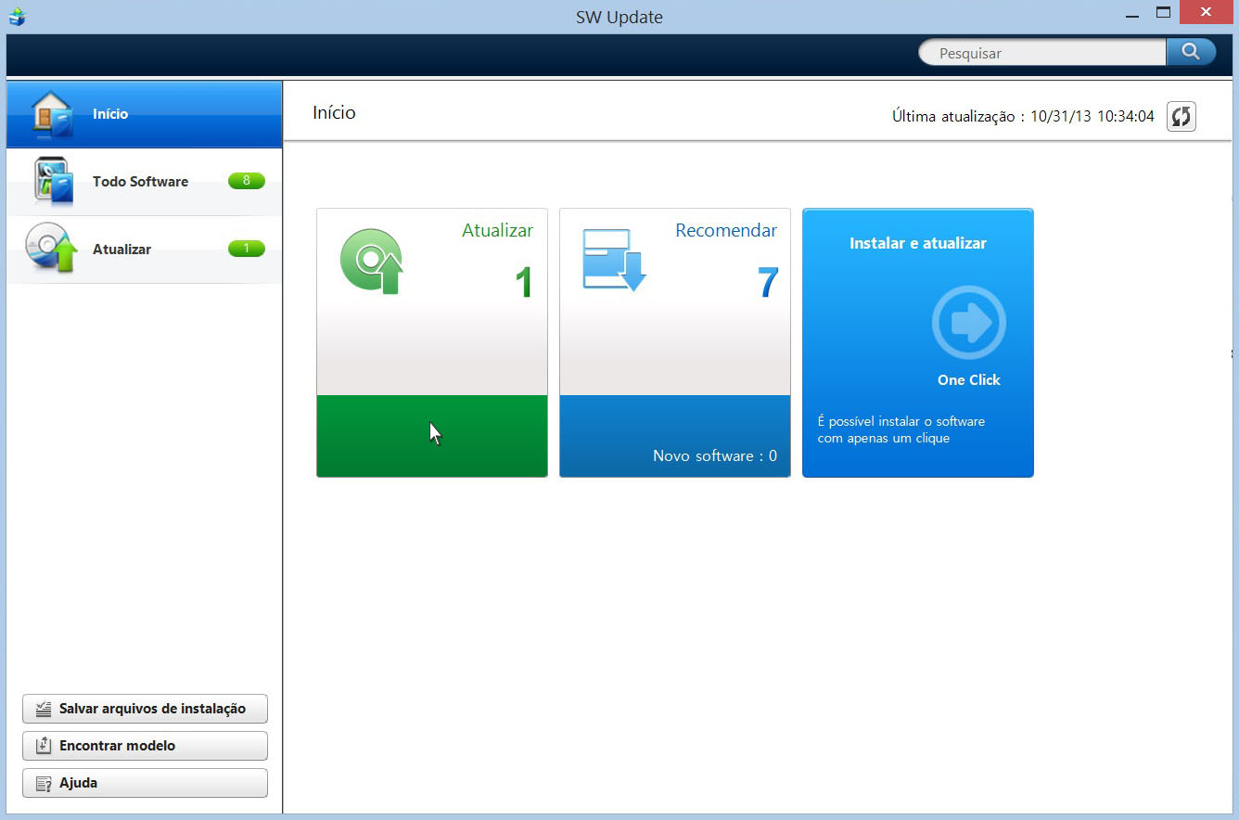Click the Todo Software package icon

53,181
